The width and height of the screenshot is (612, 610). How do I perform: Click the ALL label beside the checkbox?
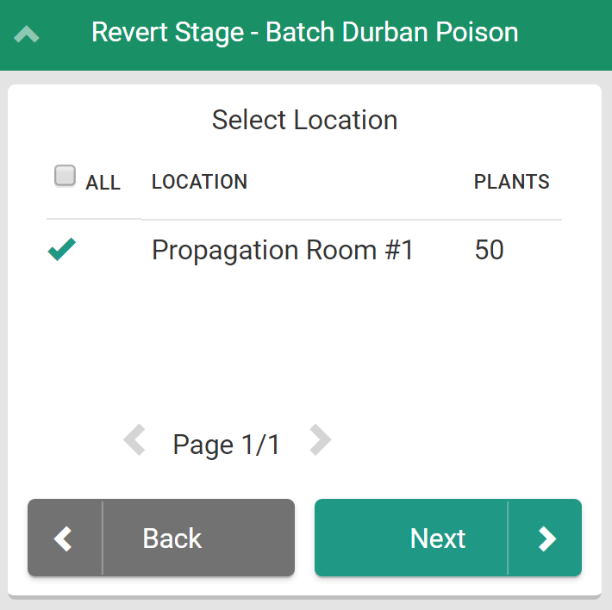click(103, 183)
